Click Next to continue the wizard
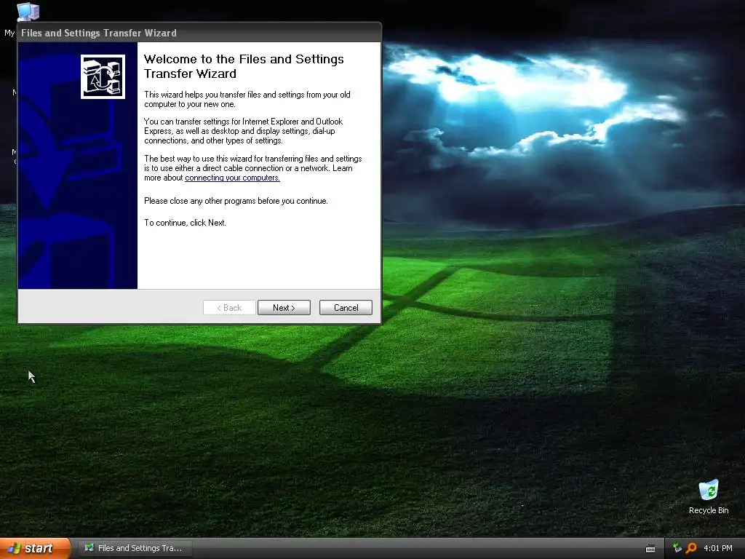745x559 pixels. 284,308
